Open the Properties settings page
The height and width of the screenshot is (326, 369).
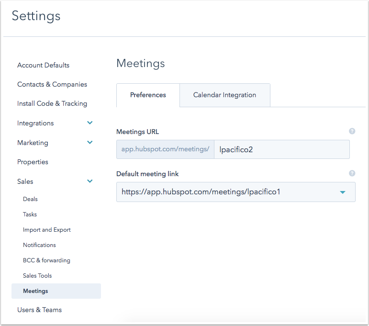coord(33,162)
